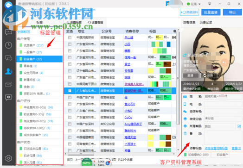
Task: Click the layers icon beside 微信分组
Action: 185,118
